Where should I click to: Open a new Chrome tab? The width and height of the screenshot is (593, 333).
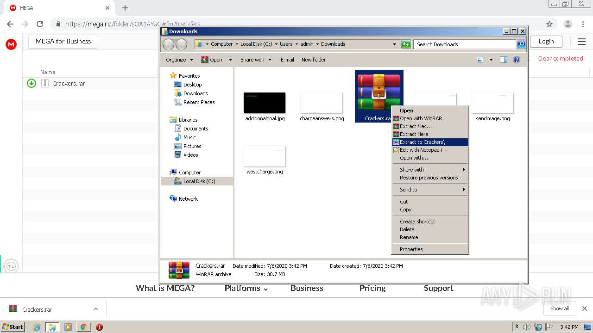pyautogui.click(x=125, y=8)
